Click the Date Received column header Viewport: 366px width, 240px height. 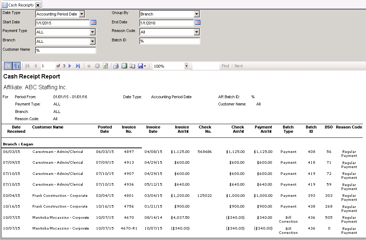tap(16, 129)
